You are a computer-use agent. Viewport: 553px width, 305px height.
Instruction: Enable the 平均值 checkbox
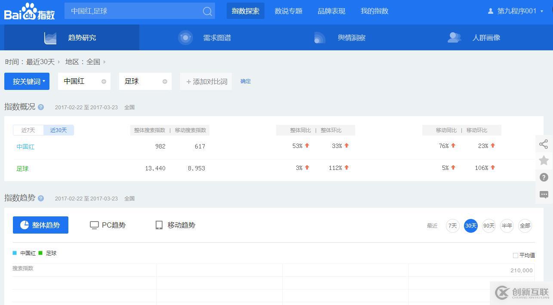click(x=516, y=255)
